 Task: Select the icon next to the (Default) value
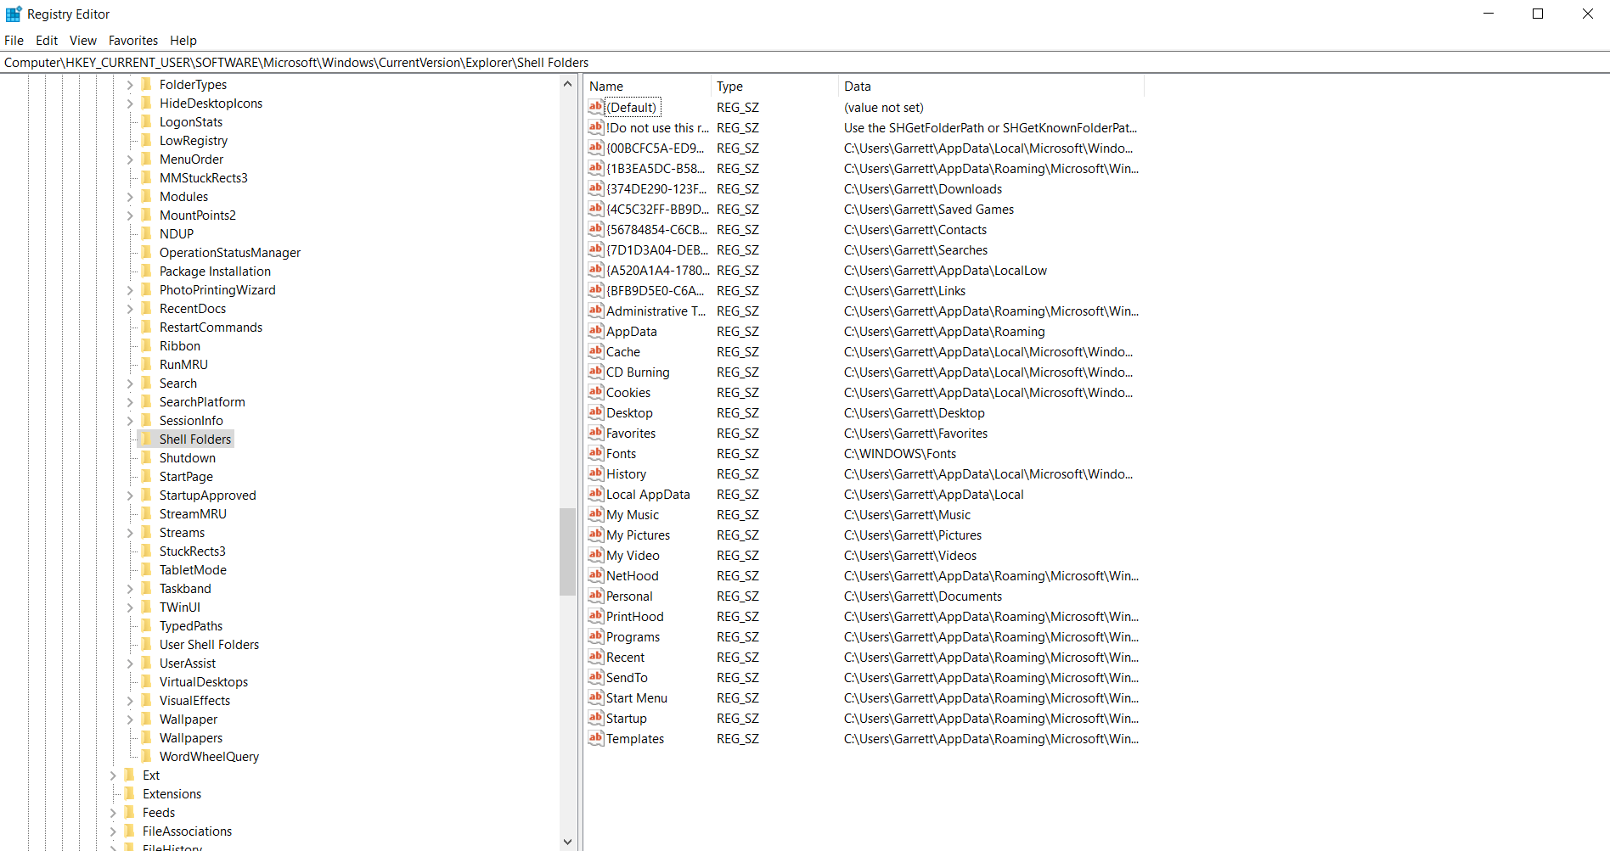[x=596, y=107]
